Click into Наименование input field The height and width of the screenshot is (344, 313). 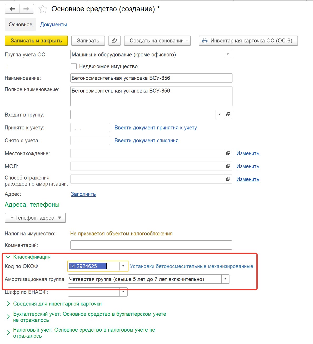151,78
